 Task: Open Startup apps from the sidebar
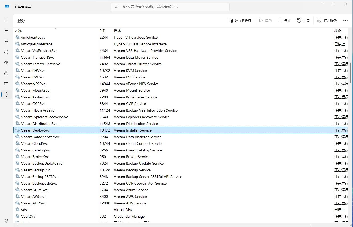6,63
